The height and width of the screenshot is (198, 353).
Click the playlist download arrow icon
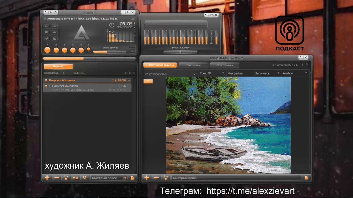(126, 73)
